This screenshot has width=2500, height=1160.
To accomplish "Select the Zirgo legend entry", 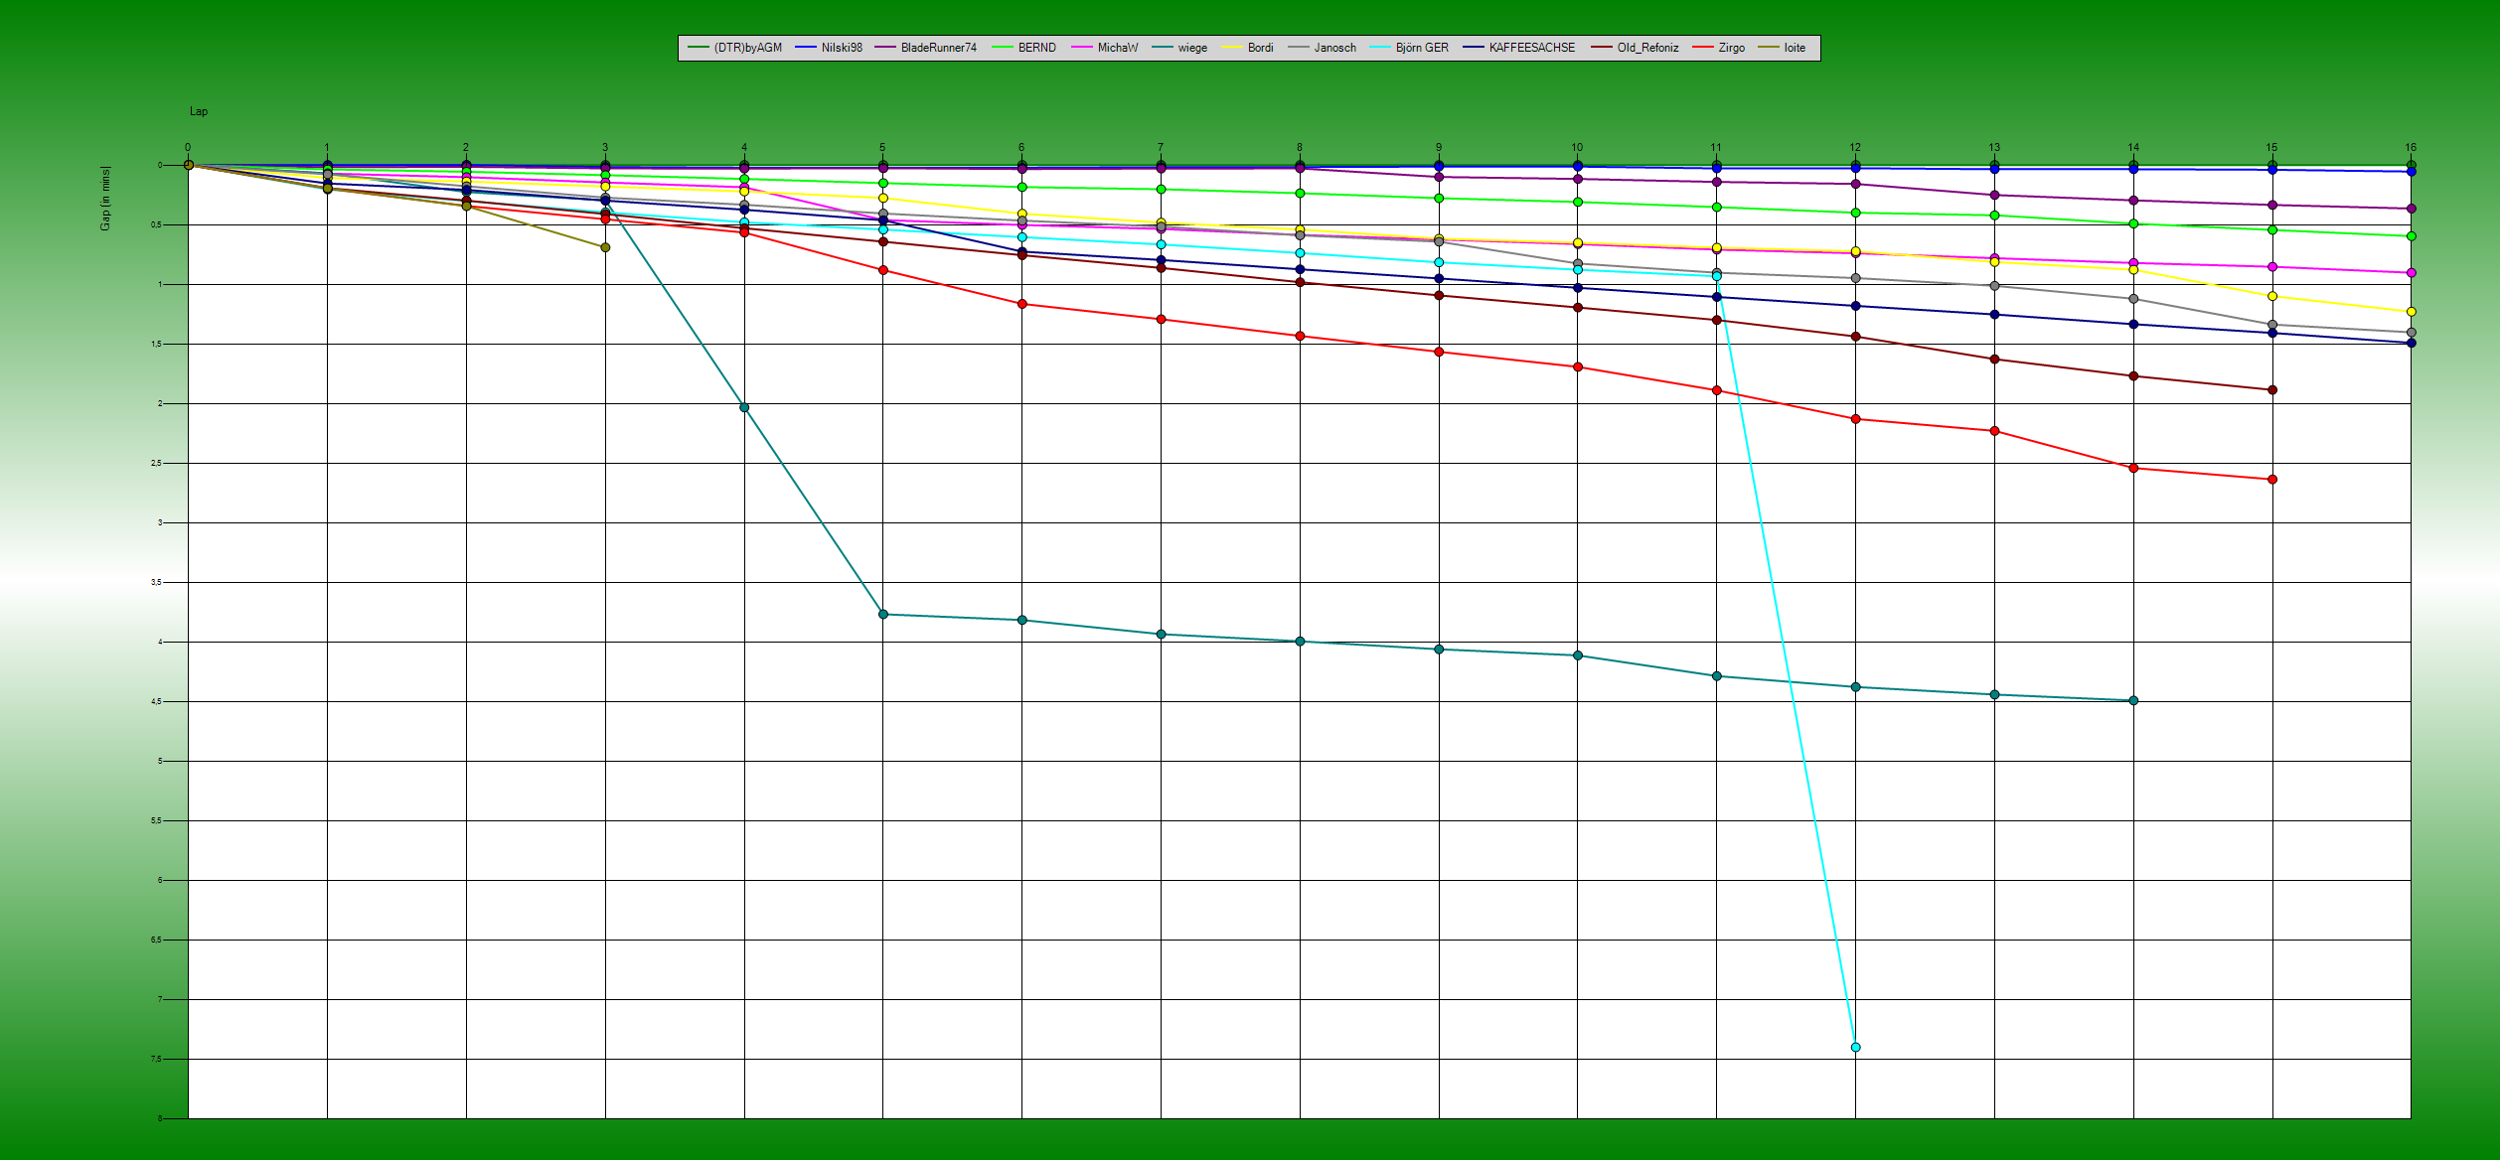I will [1719, 48].
